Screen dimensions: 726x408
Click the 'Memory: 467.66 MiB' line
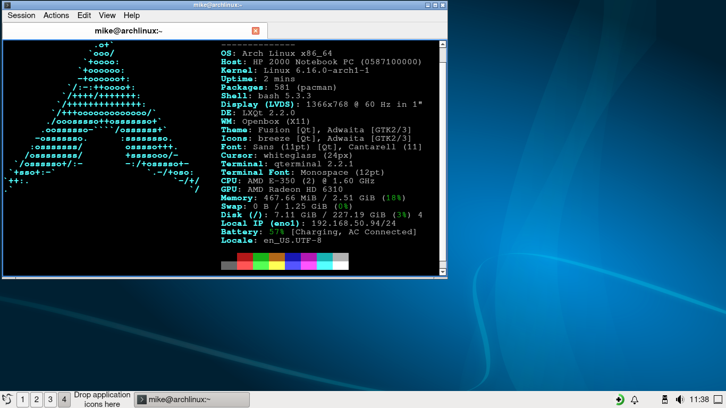click(314, 198)
